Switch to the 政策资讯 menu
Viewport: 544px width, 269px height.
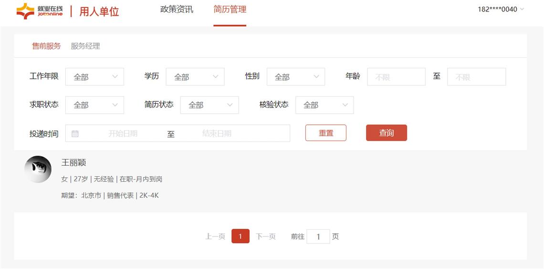[177, 10]
